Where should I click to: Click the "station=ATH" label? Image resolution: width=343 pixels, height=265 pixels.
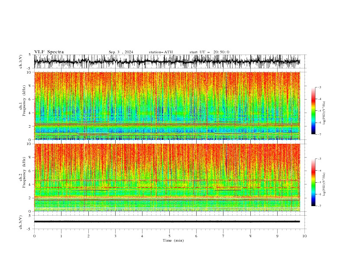tap(161, 52)
